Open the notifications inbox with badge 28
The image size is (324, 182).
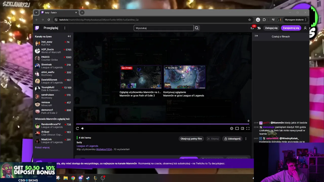pos(252,28)
